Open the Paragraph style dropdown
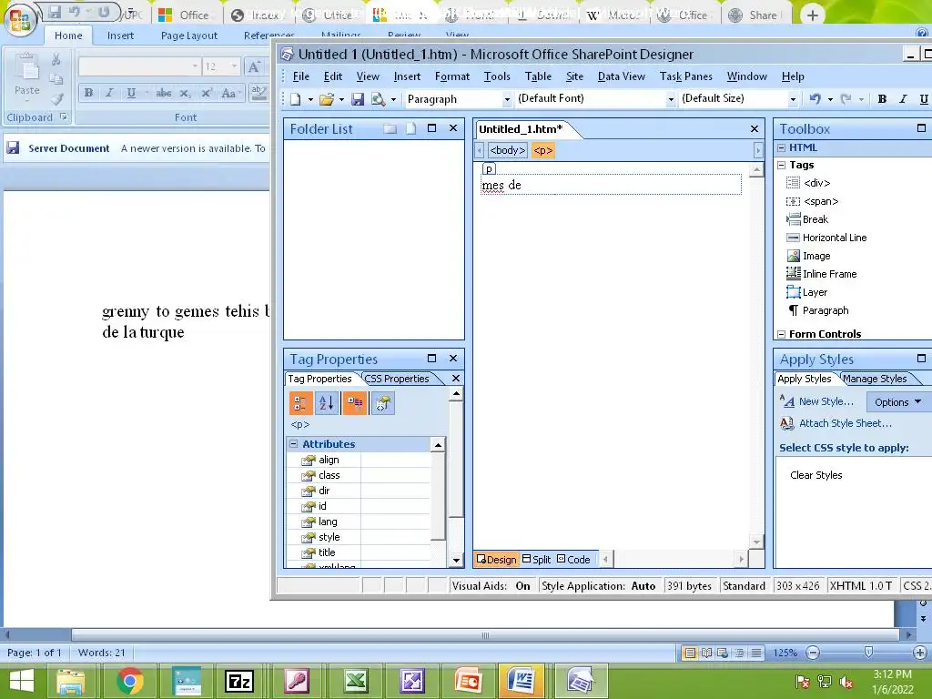 507,99
